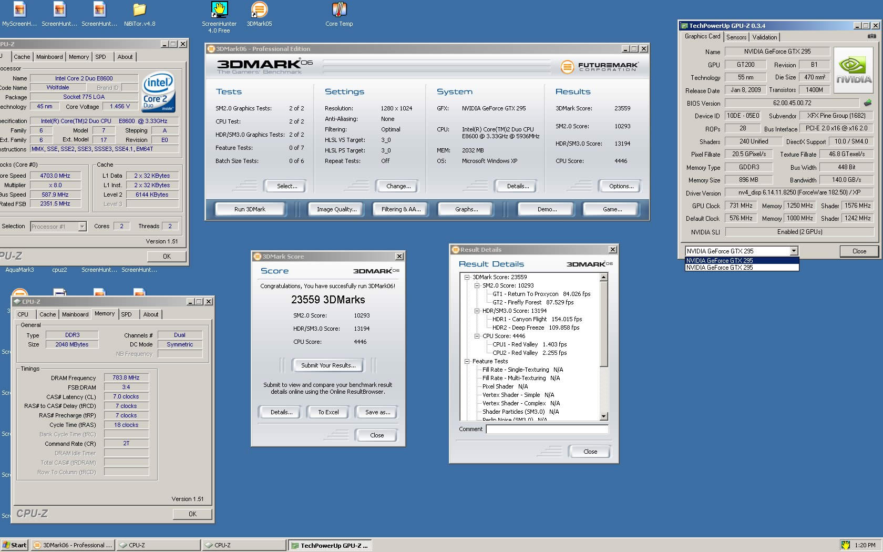Click Run 3DMark button

pos(250,209)
